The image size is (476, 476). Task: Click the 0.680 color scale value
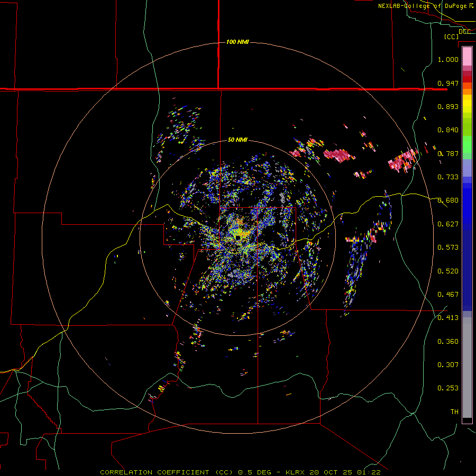tap(448, 200)
